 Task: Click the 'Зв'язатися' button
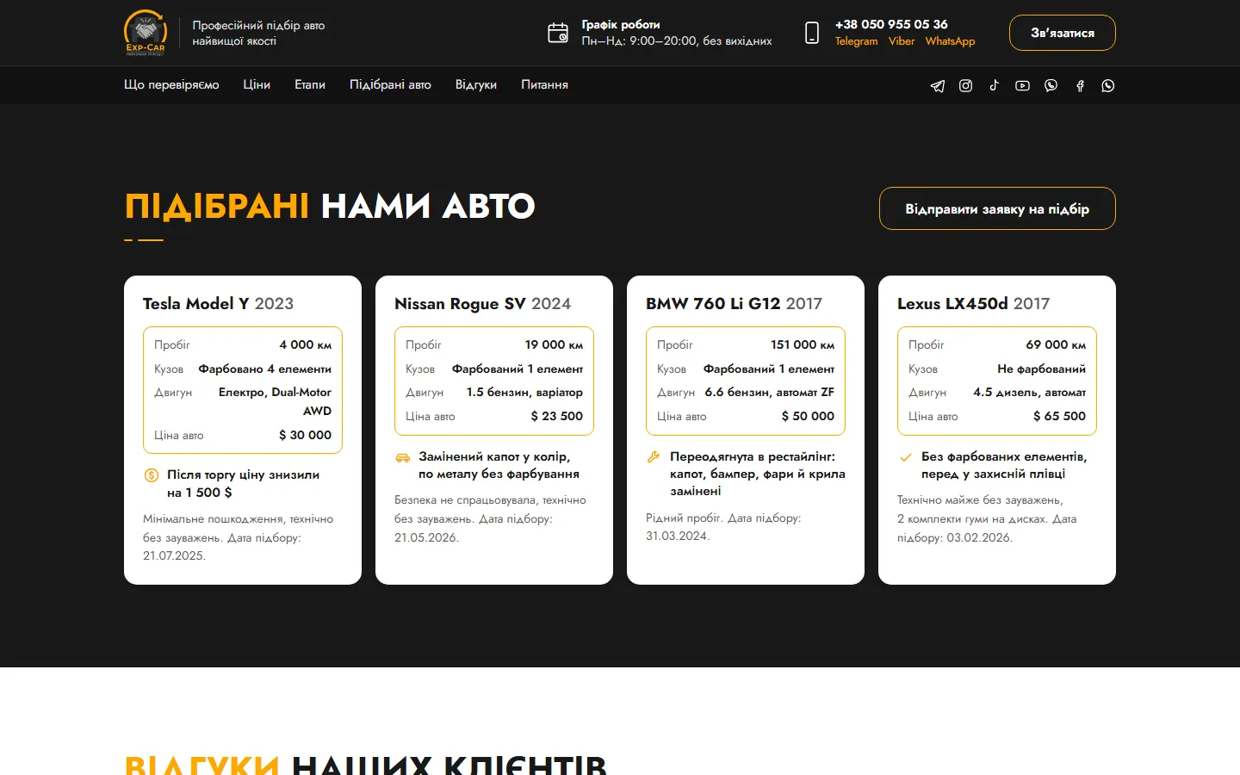1063,33
